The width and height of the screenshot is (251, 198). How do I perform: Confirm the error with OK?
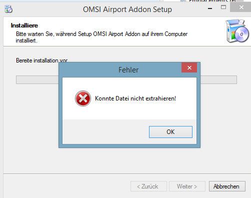tap(170, 132)
